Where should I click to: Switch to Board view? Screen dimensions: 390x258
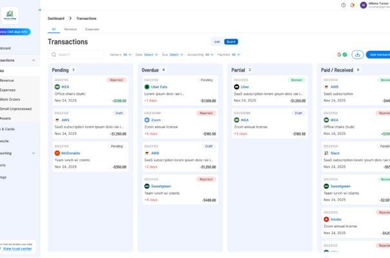[x=231, y=42]
